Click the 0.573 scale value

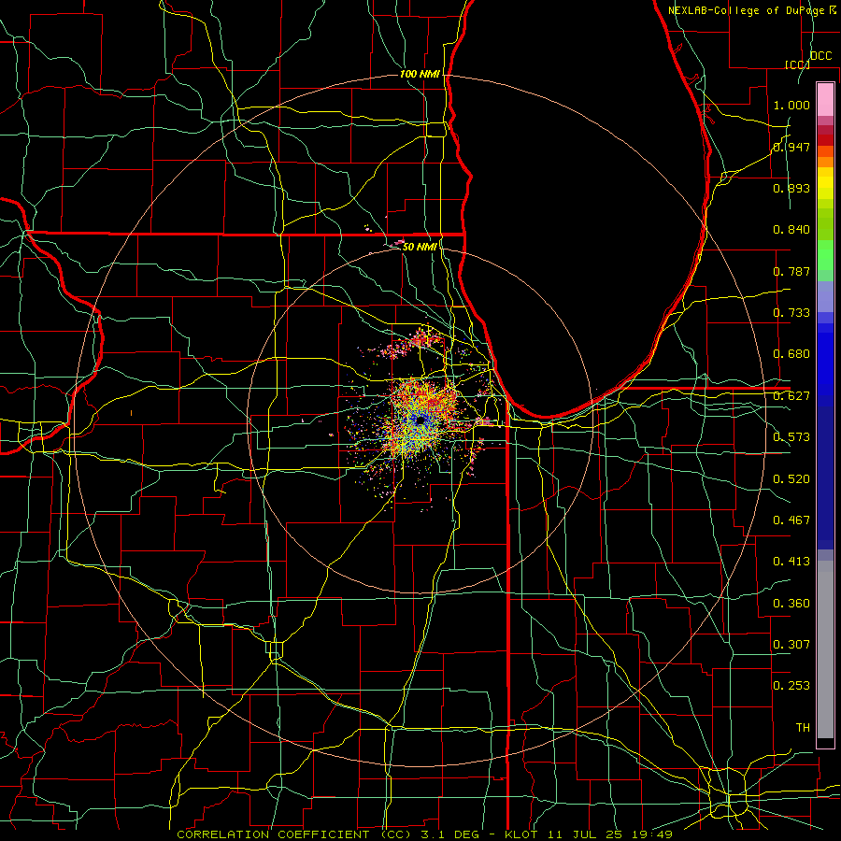click(x=791, y=437)
